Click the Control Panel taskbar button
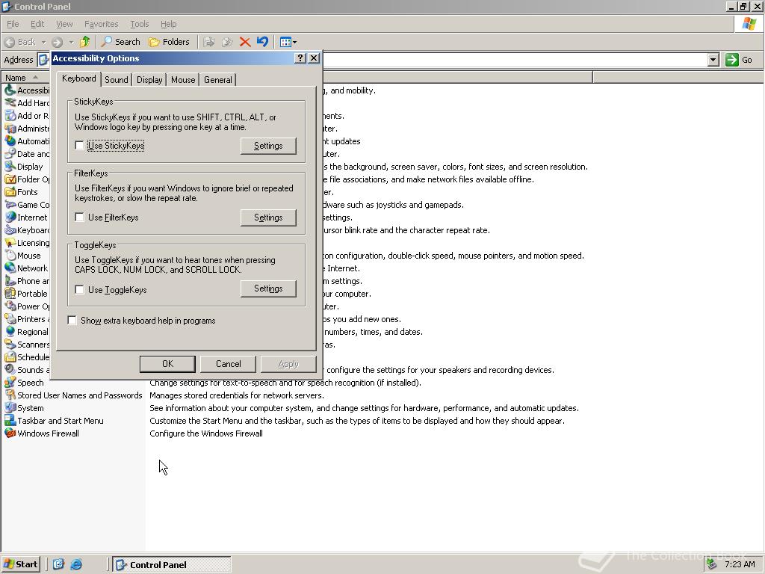The height and width of the screenshot is (574, 765). [x=172, y=564]
